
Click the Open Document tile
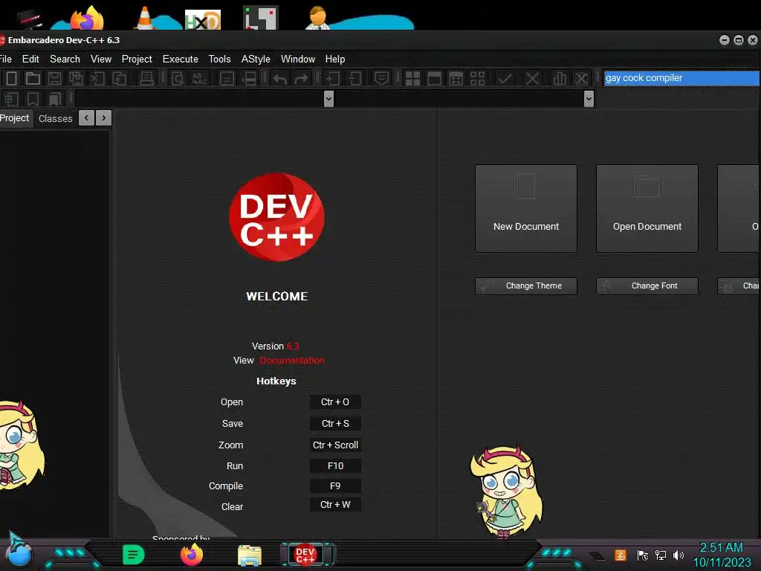coord(647,208)
